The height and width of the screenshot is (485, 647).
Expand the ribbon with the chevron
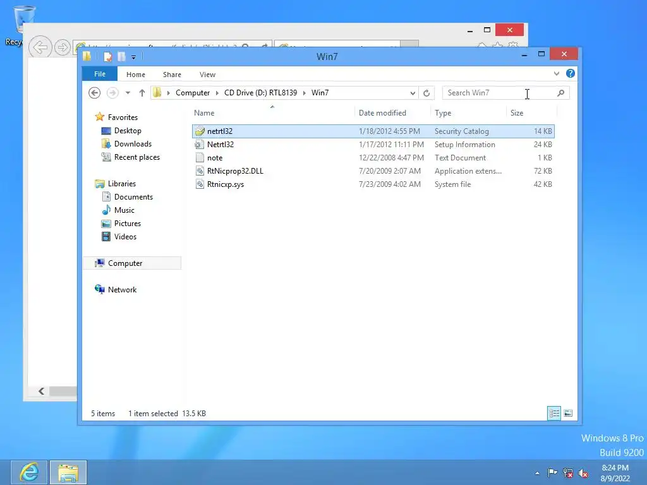point(556,73)
